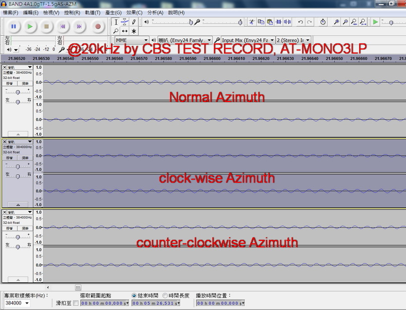
Task: Silence the selected audio
Action: 287,22
